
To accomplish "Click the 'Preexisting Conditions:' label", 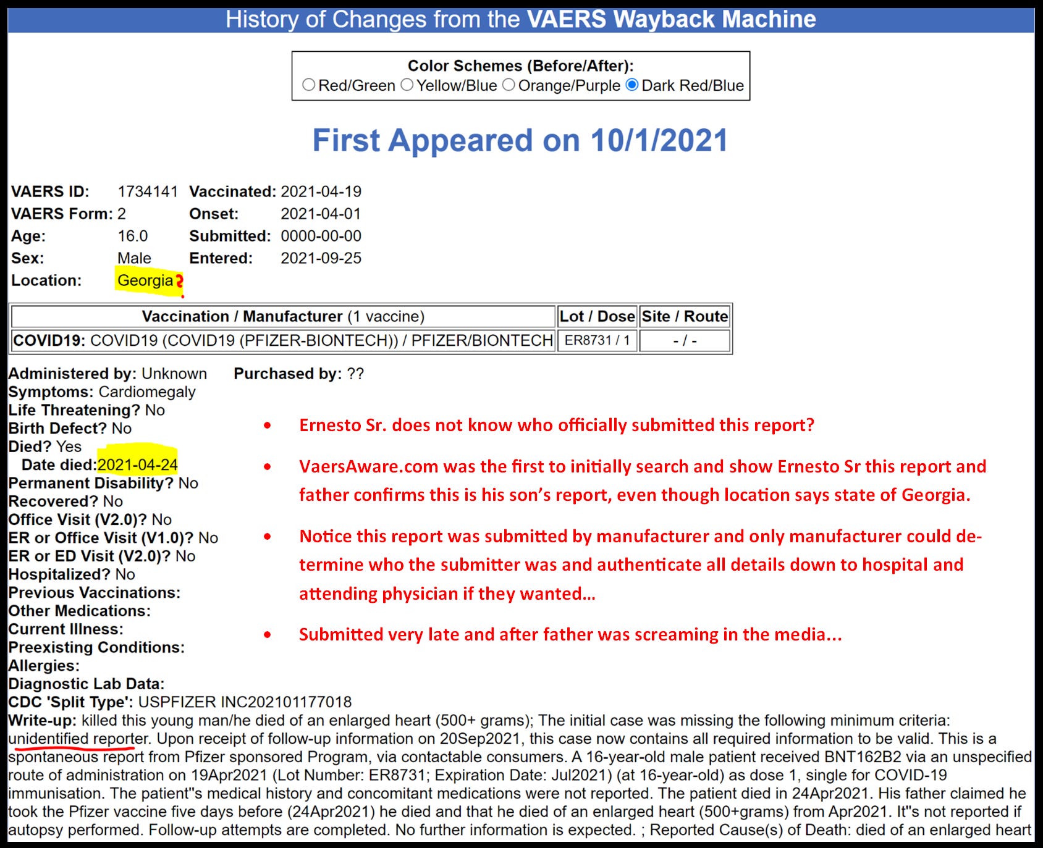I will 96,648.
